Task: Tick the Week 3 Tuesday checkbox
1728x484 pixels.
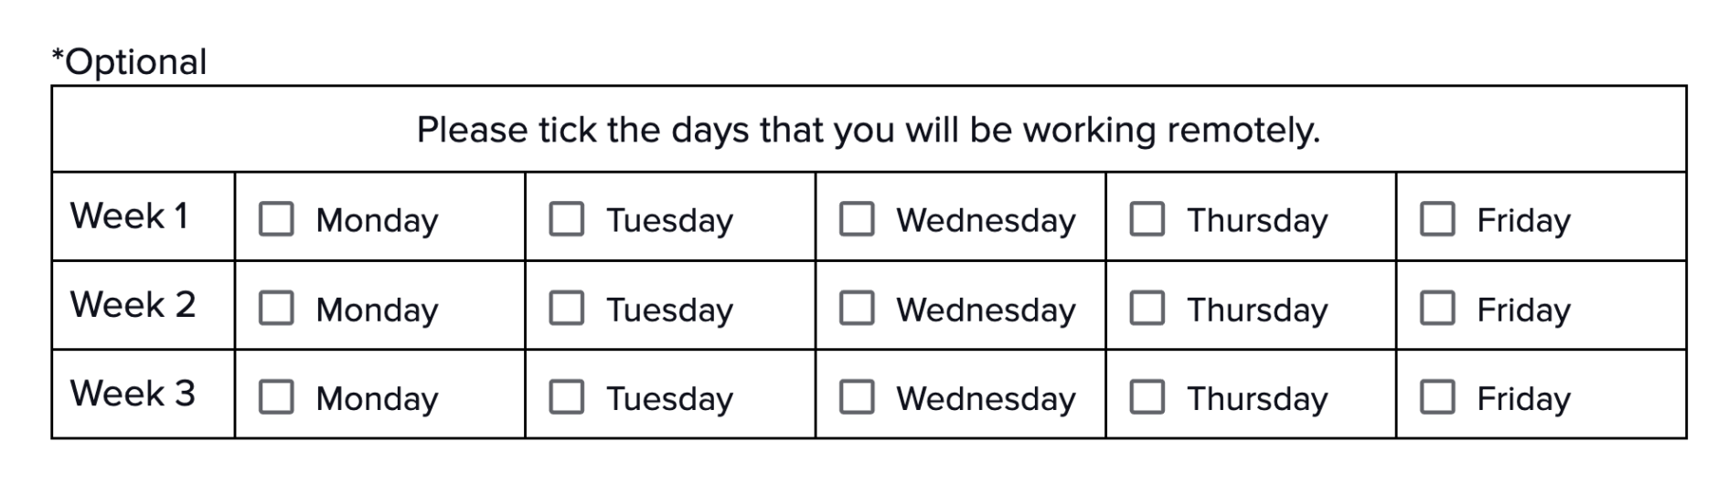Action: tap(566, 397)
